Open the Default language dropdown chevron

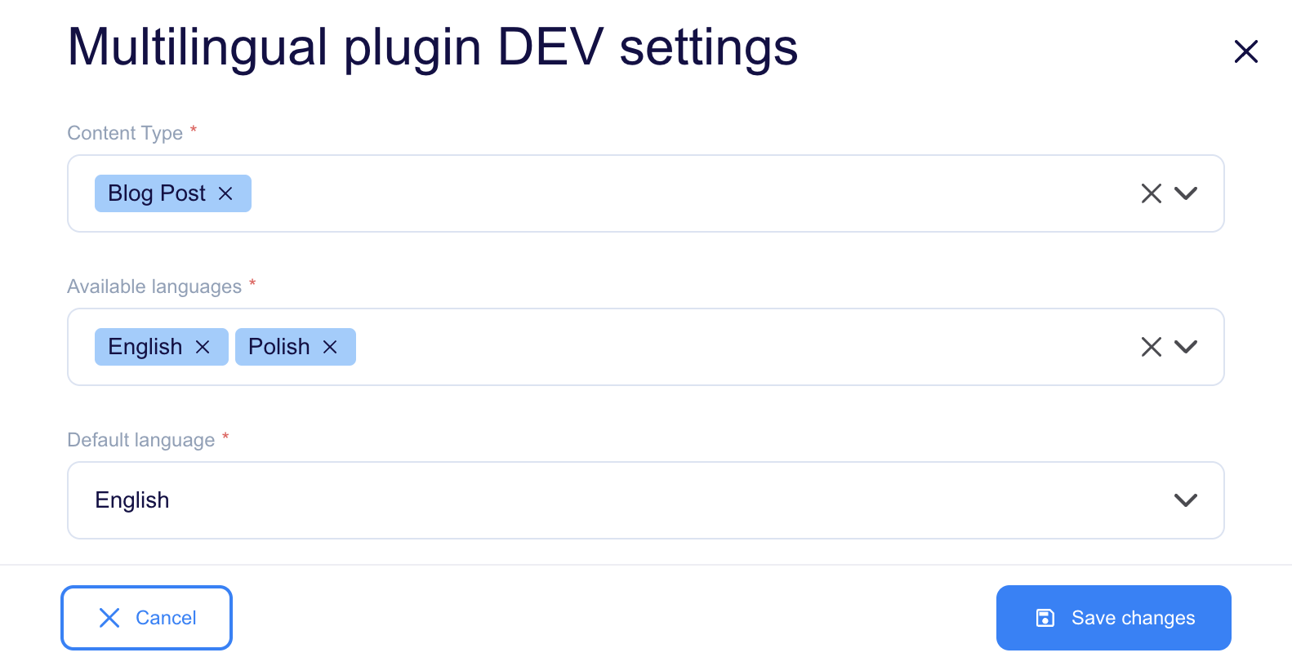click(1186, 500)
